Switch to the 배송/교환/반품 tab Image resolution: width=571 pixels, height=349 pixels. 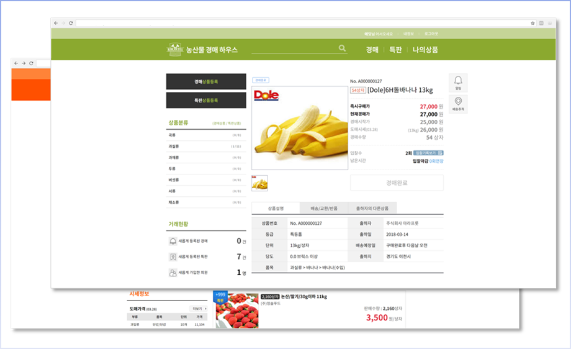click(x=324, y=208)
